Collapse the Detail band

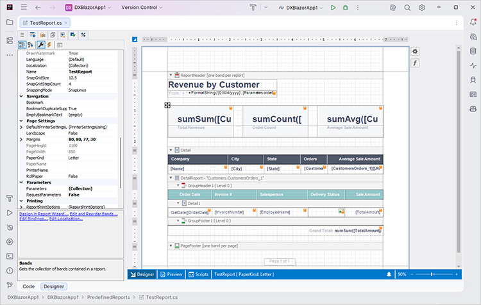click(x=171, y=150)
